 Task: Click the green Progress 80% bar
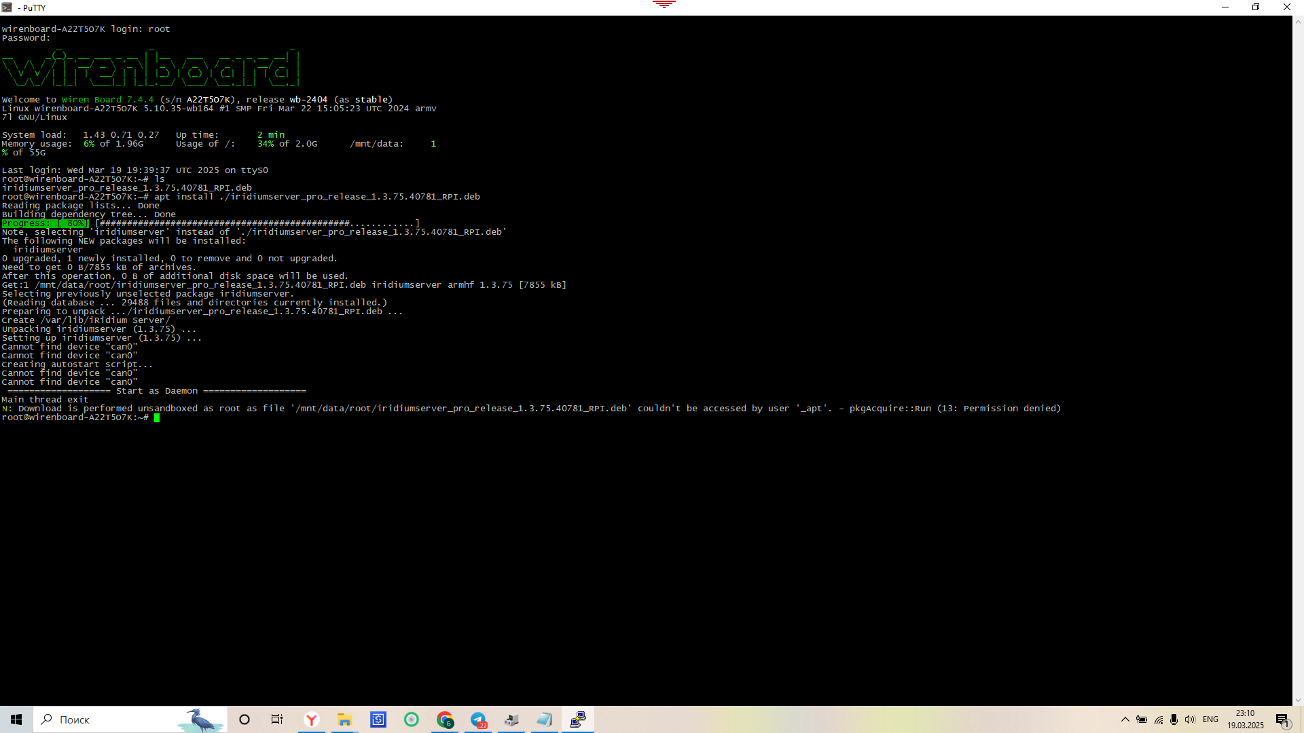[x=45, y=223]
